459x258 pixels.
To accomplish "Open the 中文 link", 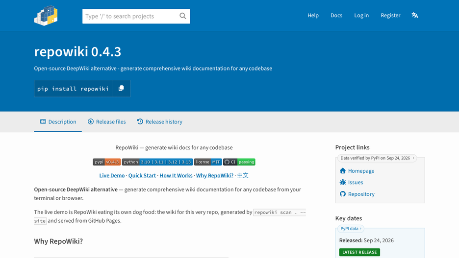I will [243, 175].
